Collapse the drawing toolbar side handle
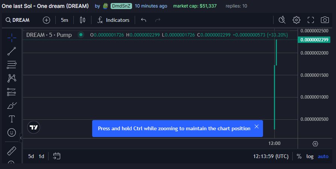 coord(21,138)
